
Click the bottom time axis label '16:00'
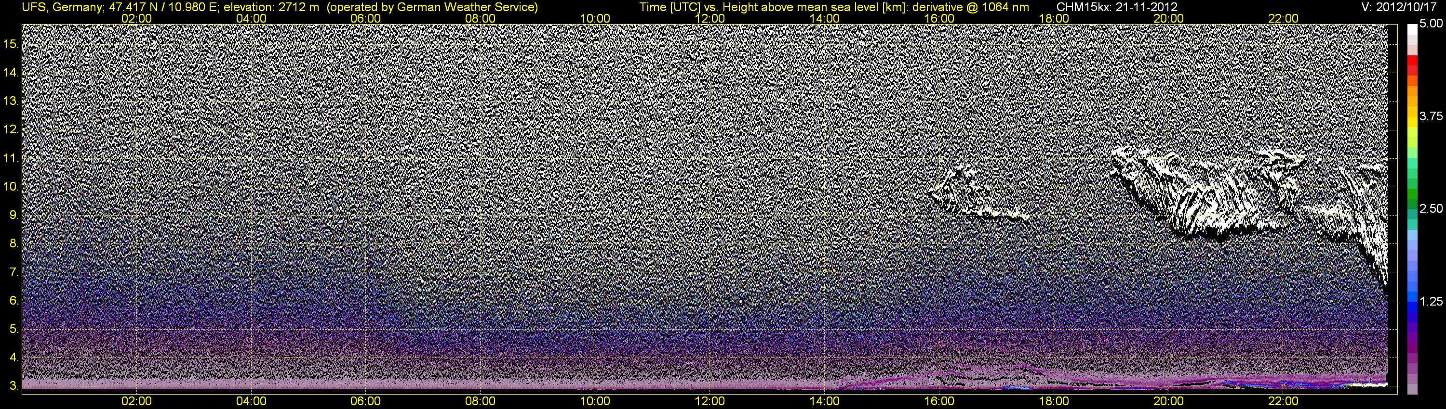pyautogui.click(x=939, y=401)
